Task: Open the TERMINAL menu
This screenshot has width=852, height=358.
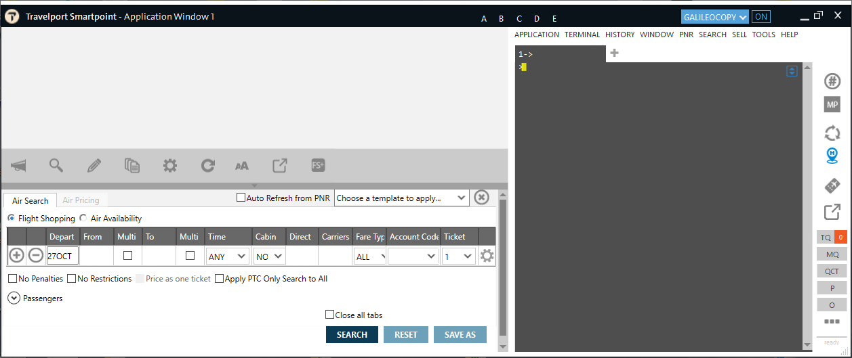Action: pyautogui.click(x=582, y=35)
